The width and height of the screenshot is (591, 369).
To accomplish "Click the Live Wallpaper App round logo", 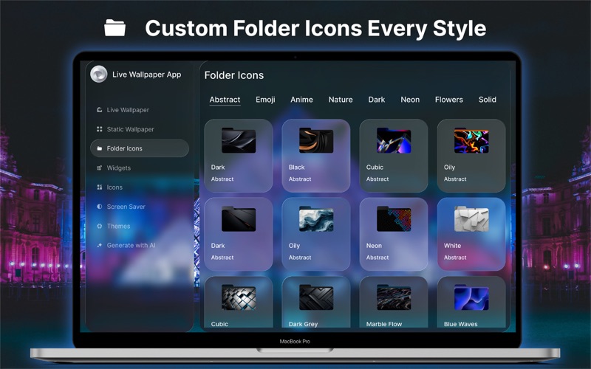I will tap(99, 75).
